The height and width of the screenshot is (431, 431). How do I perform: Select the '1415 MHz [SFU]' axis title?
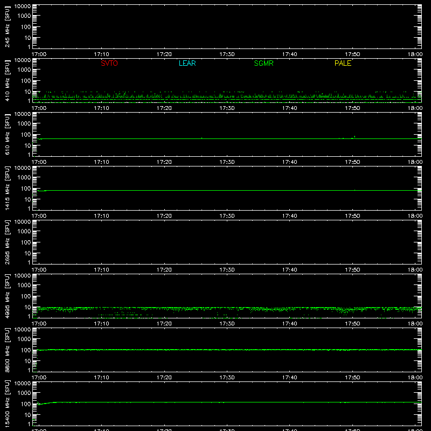click(x=7, y=188)
